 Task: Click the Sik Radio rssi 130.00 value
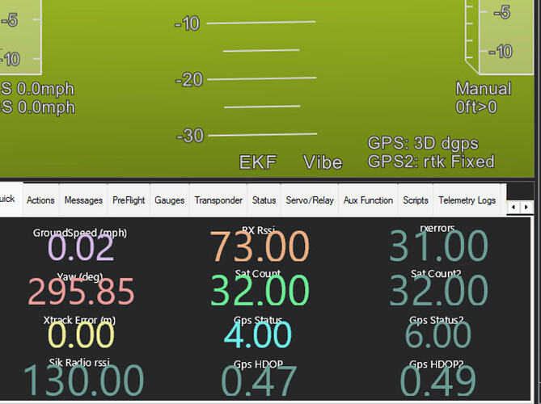click(83, 381)
